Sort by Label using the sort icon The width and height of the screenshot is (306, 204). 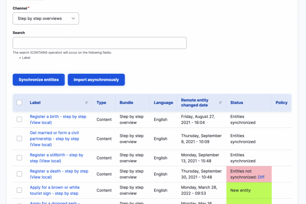(x=87, y=103)
